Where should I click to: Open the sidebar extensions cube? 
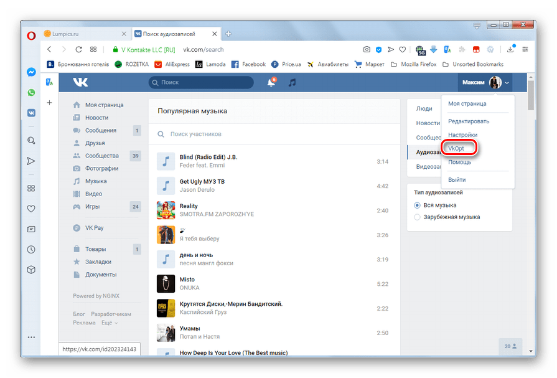[x=31, y=270]
